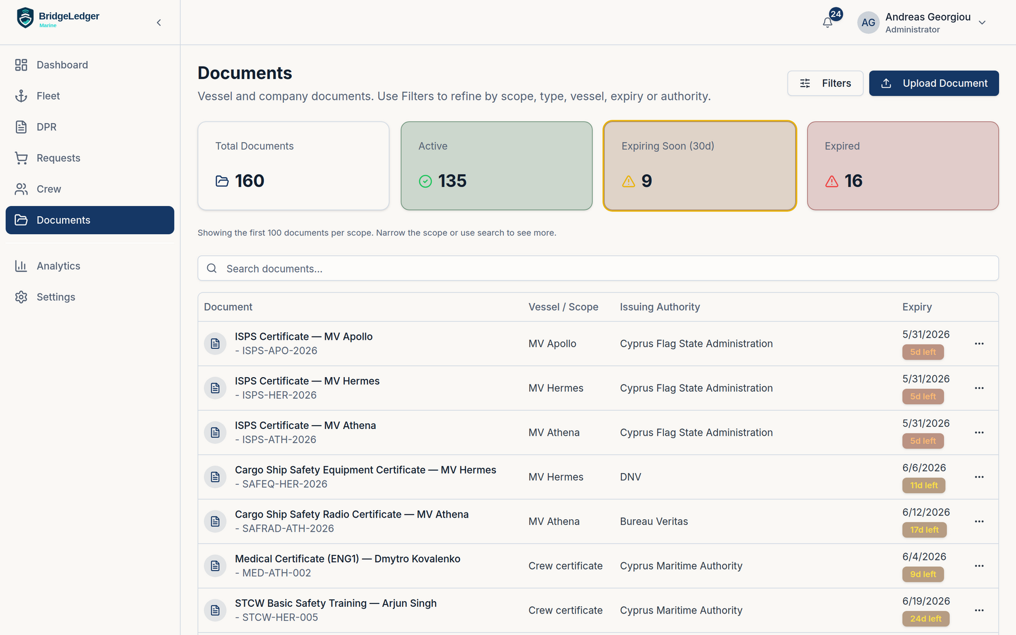The height and width of the screenshot is (635, 1016).
Task: Click the red warning icon beside 16
Action: (831, 181)
